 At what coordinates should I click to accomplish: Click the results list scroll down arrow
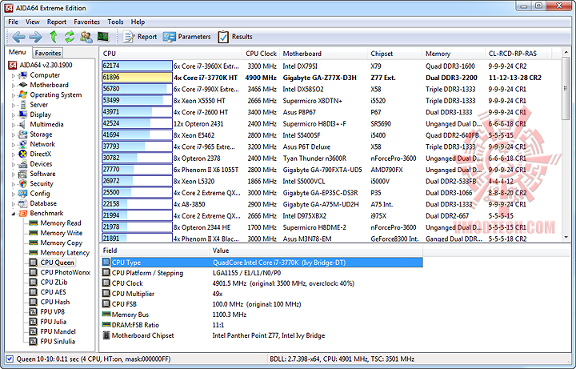566,238
